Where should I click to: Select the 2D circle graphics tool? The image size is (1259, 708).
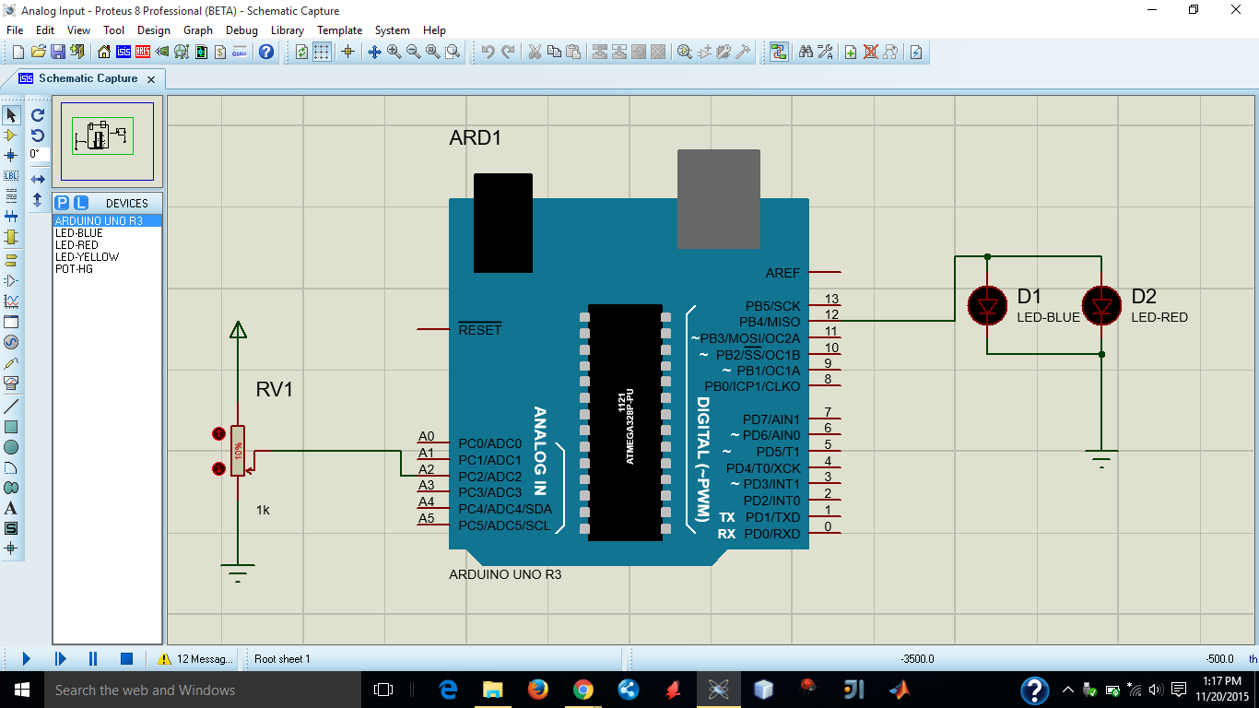(11, 447)
